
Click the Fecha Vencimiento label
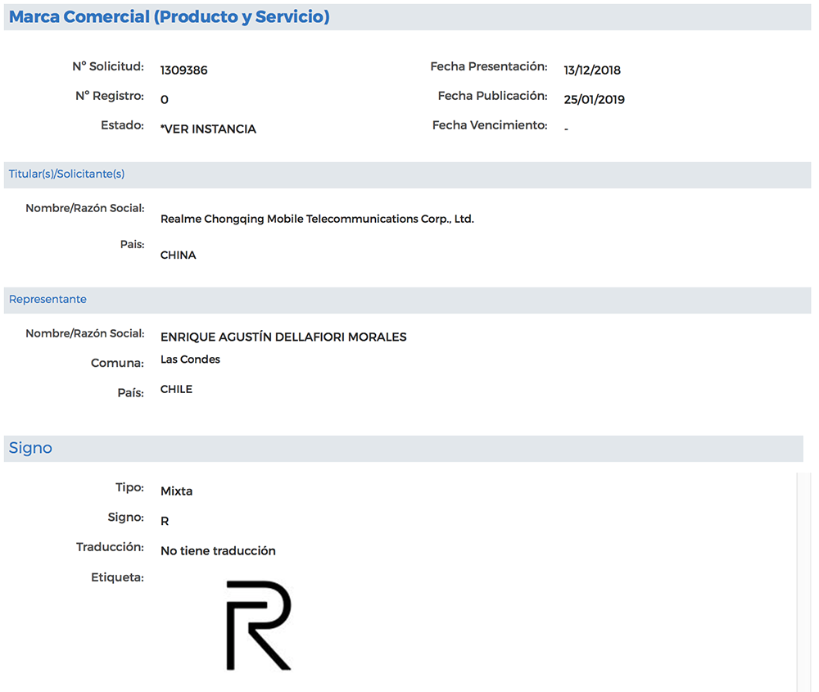click(490, 125)
